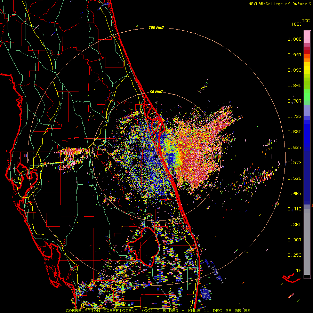This screenshot has height=313, width=313.
Task: Click the "DCC" label above the color scale
Action: [305, 21]
